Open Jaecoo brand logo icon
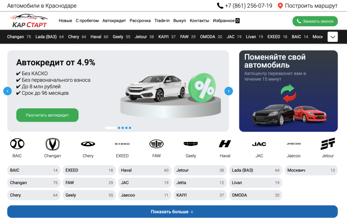The height and width of the screenshot is (224, 347). point(294,144)
